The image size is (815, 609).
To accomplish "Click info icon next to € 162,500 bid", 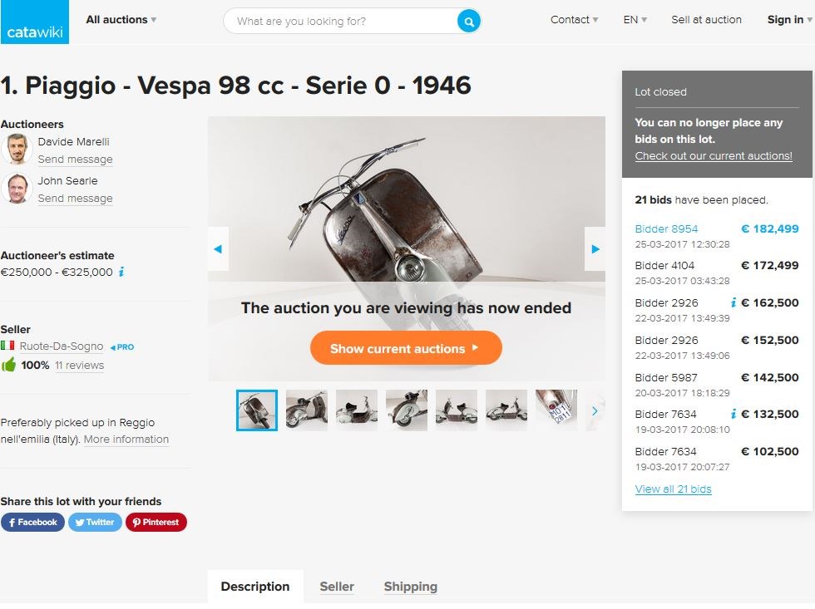I will (733, 303).
